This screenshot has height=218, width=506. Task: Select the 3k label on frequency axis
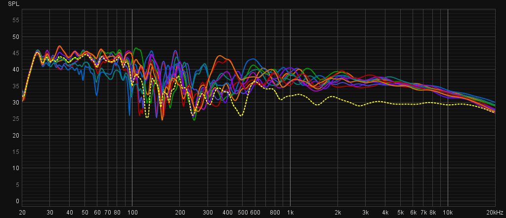[x=366, y=213]
